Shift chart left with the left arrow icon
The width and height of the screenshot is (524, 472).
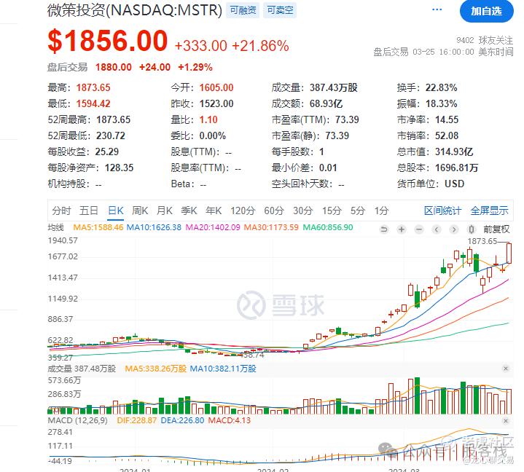tap(437, 229)
